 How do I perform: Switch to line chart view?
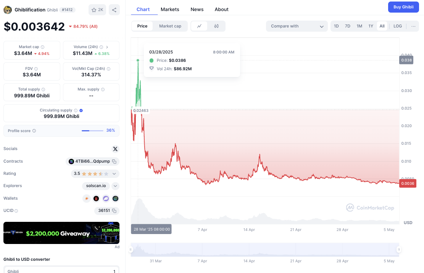199,26
